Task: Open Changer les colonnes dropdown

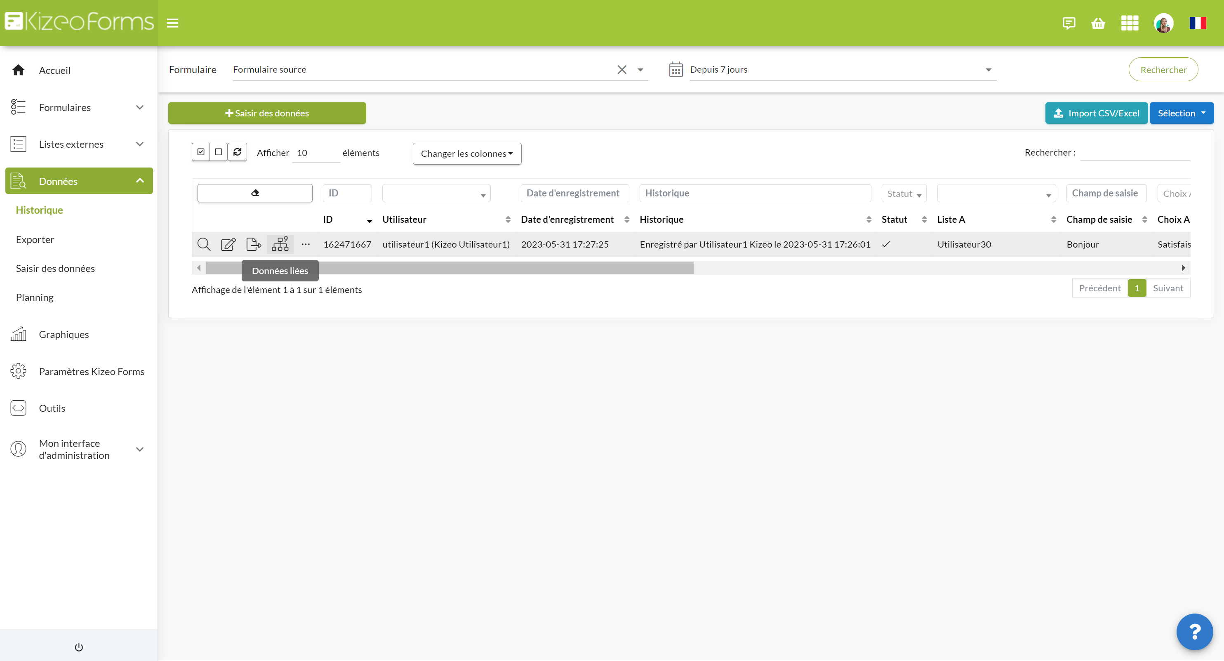Action: pos(466,153)
